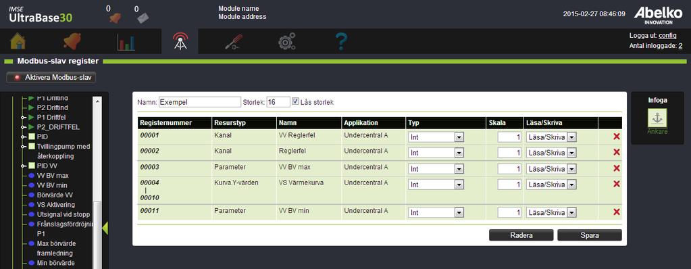Open the screwdriver tools icon
The width and height of the screenshot is (691, 269).
pyautogui.click(x=232, y=42)
